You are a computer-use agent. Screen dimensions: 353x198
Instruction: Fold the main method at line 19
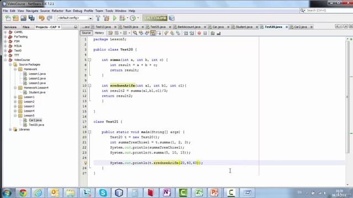89,132
